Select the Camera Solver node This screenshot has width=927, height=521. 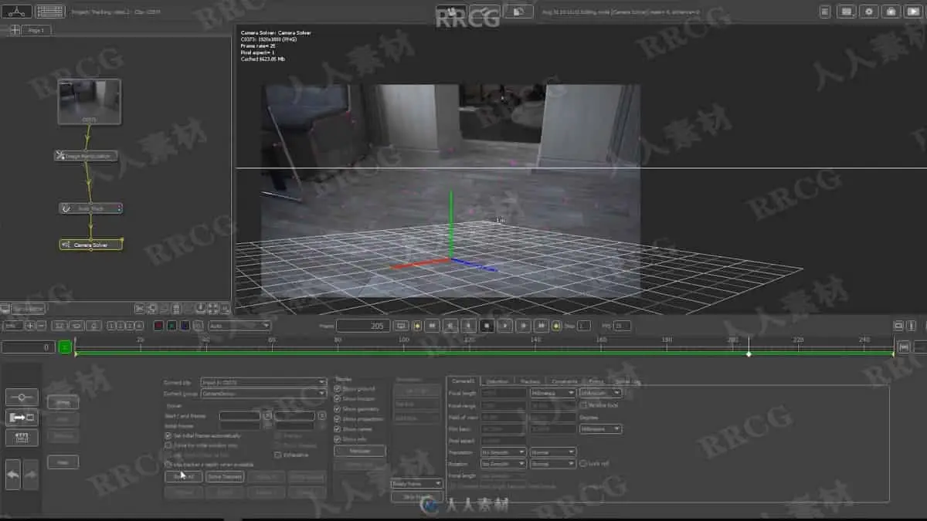pos(90,245)
